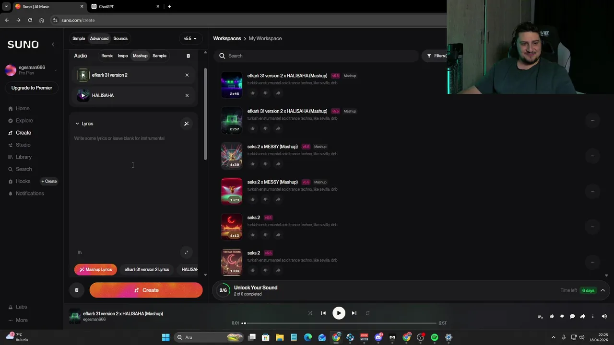Open the egesman666 account menu
This screenshot has width=614, height=345.
tap(32, 70)
